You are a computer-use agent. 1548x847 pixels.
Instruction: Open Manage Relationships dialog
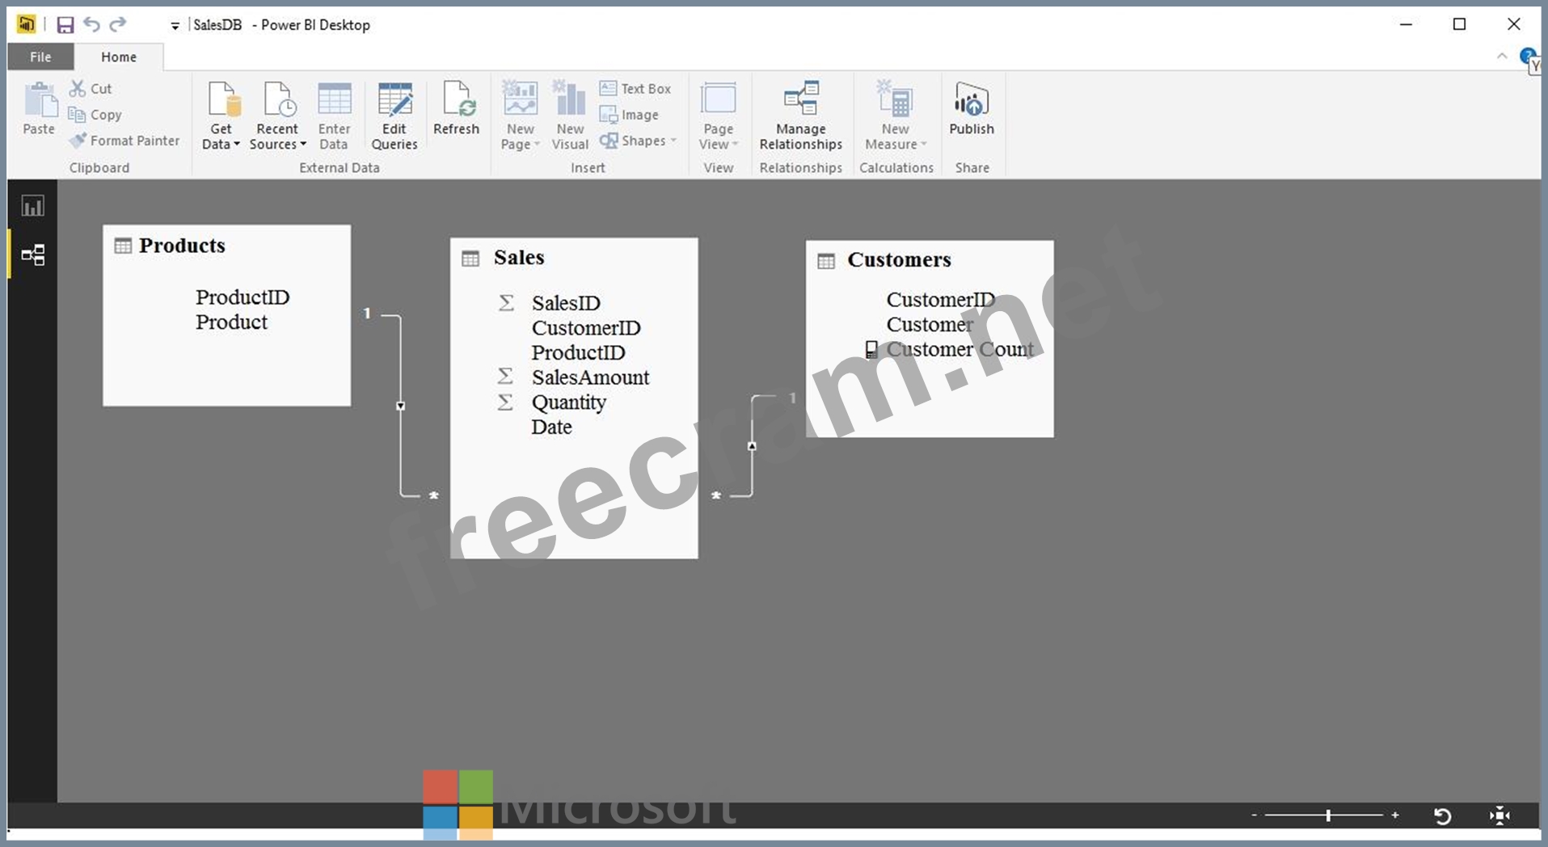(800, 116)
